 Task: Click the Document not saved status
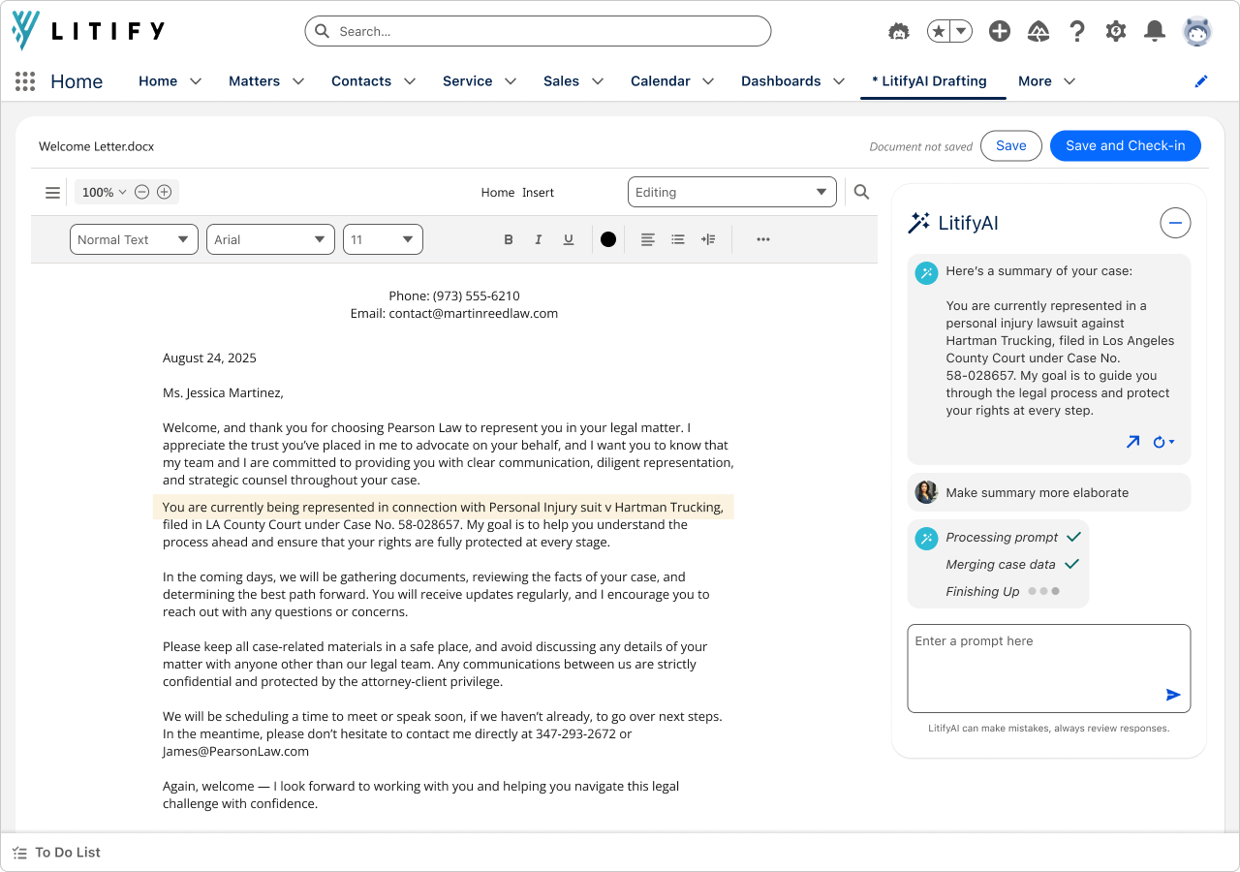click(x=920, y=146)
